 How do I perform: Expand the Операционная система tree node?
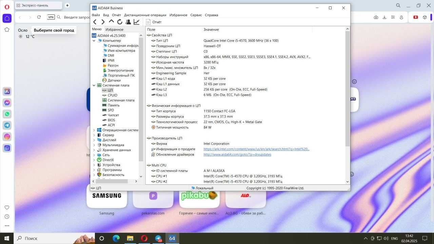click(94, 130)
